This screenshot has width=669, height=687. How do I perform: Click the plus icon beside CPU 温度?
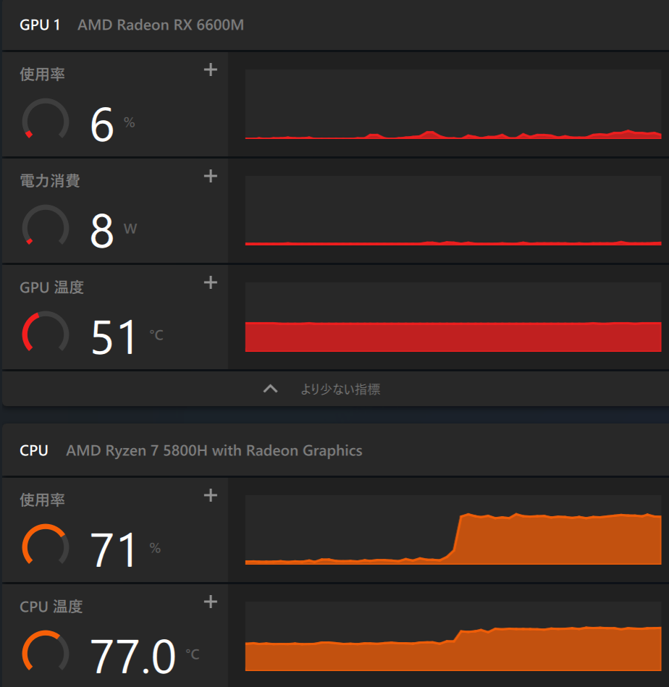[210, 602]
